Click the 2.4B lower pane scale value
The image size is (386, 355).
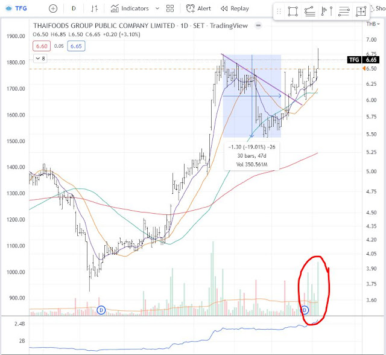coord(20,324)
